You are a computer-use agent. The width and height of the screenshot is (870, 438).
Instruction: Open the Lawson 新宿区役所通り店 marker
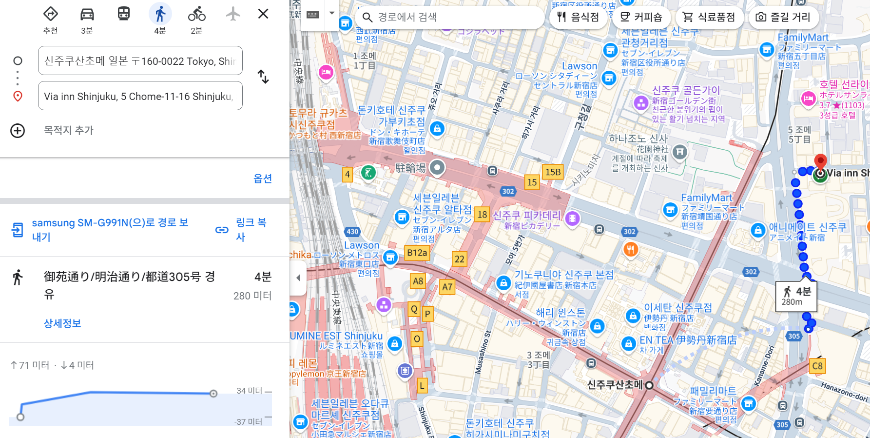click(609, 78)
